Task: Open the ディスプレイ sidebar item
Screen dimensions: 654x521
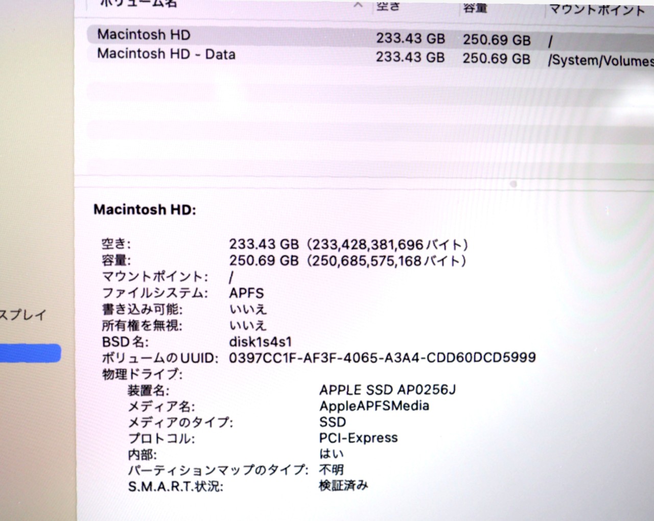Action: 23,315
